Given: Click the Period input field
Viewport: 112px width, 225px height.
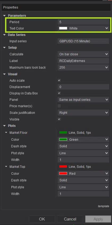Looking at the screenshot, I should 83,22.
